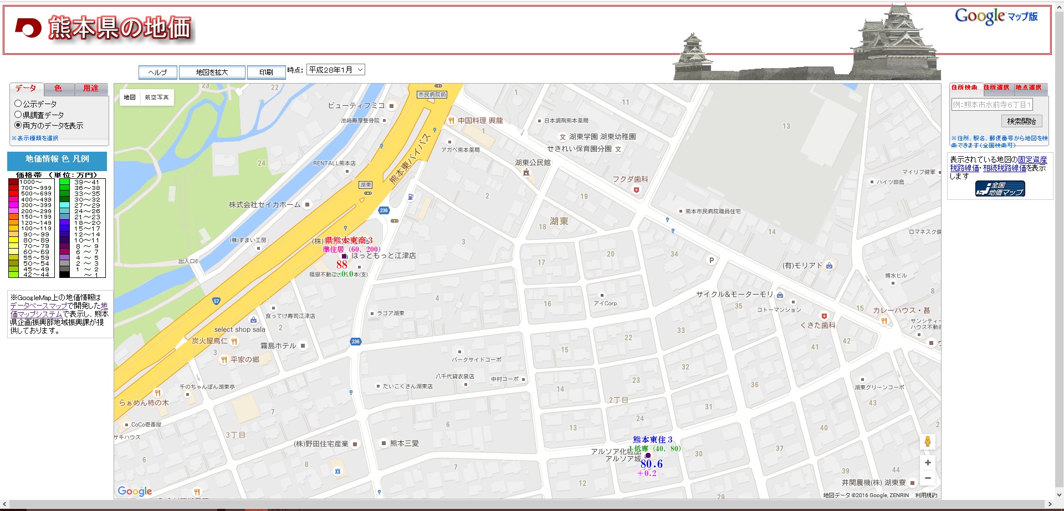Switch to the 用途 tab
This screenshot has height=511, width=1064.
point(91,89)
